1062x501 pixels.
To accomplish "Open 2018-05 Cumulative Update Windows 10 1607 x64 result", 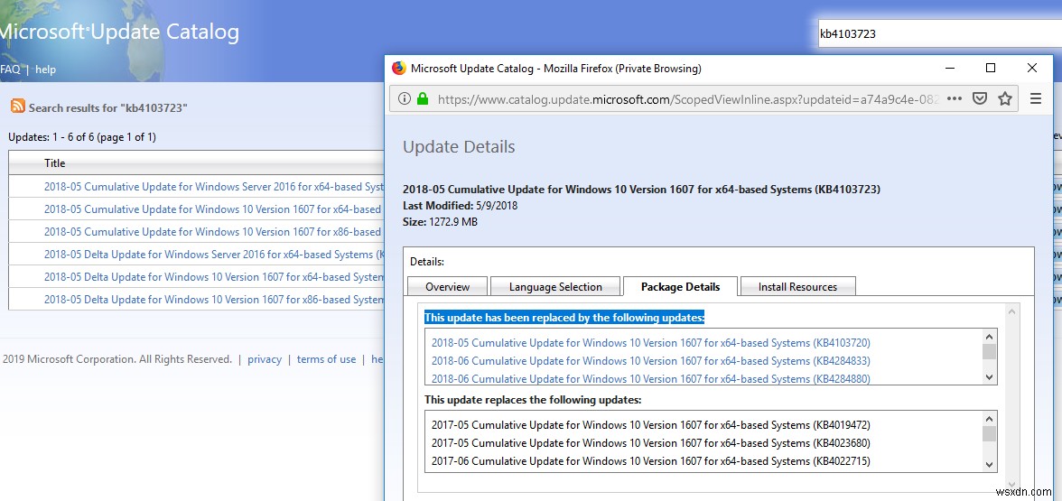I will point(213,209).
